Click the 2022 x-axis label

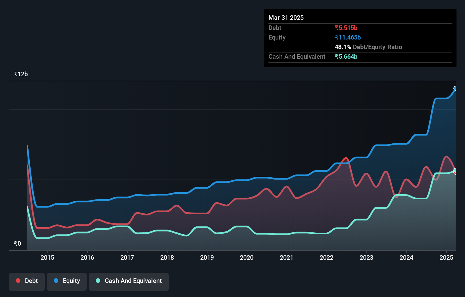[x=327, y=257]
